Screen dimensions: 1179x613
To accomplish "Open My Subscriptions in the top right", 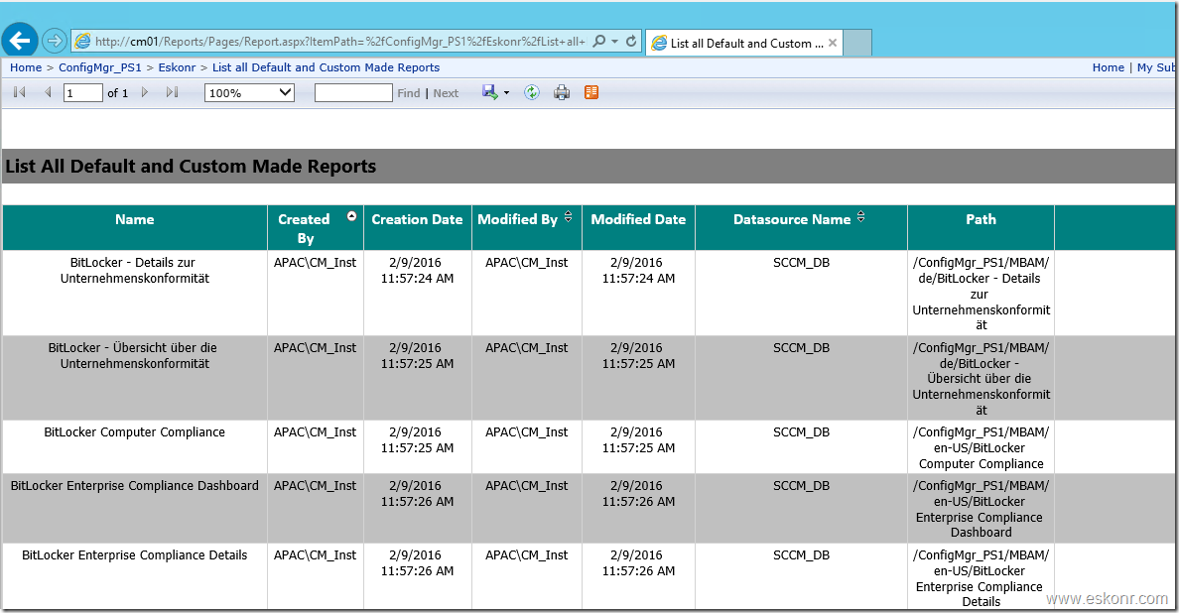I will 1156,67.
